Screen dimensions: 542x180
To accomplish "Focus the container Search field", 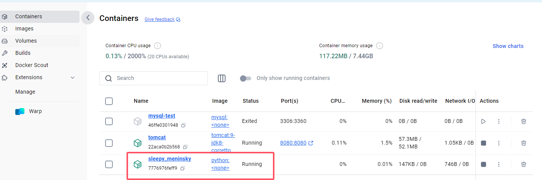I will (154, 78).
